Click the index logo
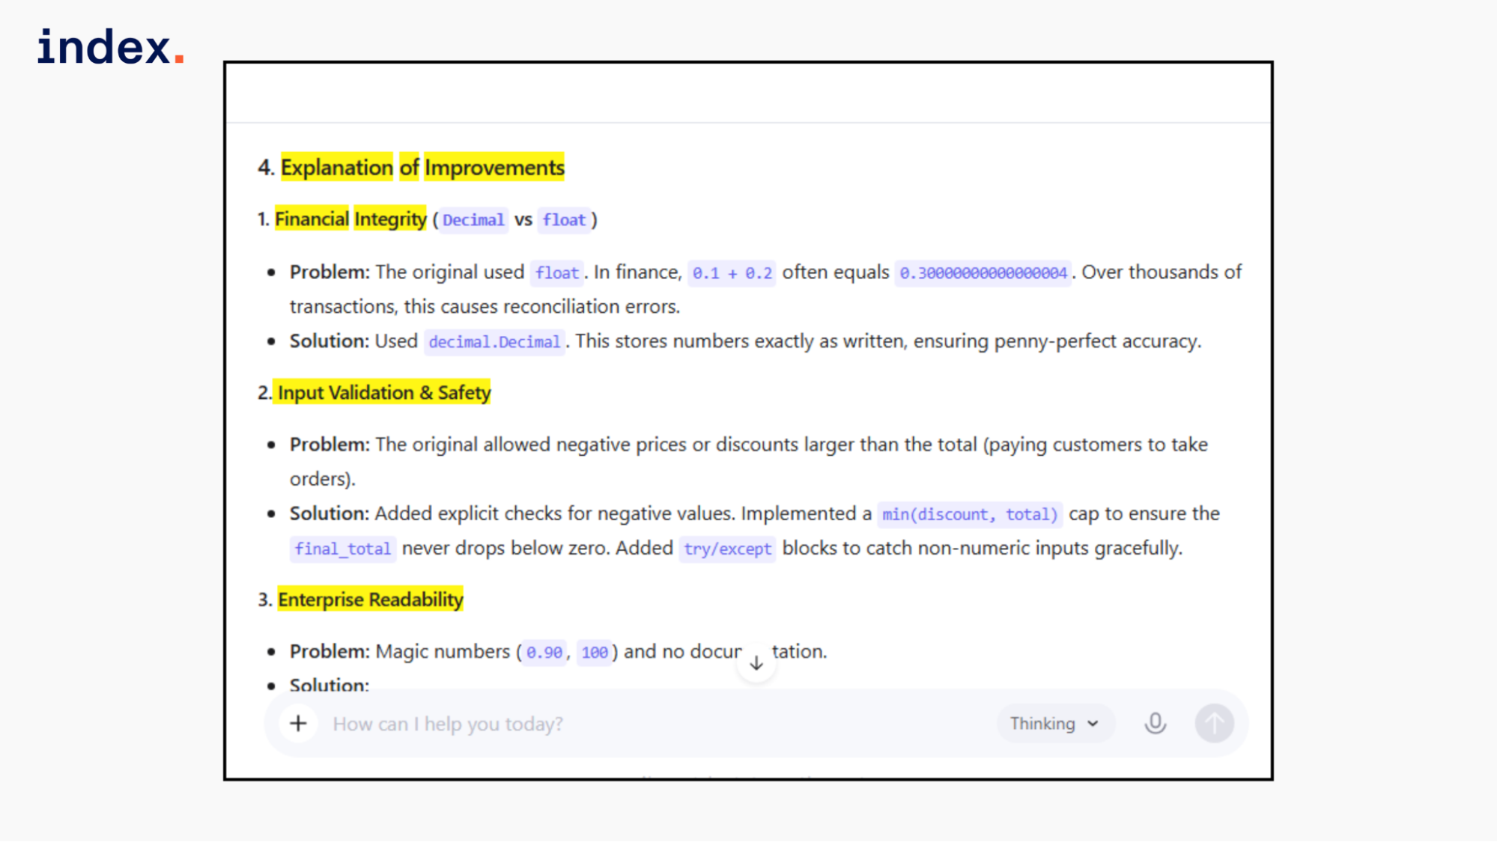Screen dimensions: 1497x842 click(x=111, y=47)
